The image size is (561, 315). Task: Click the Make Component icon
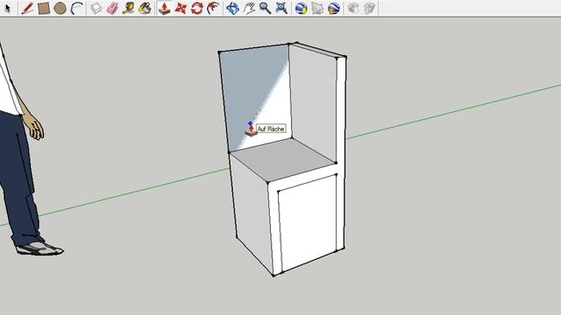[96, 8]
